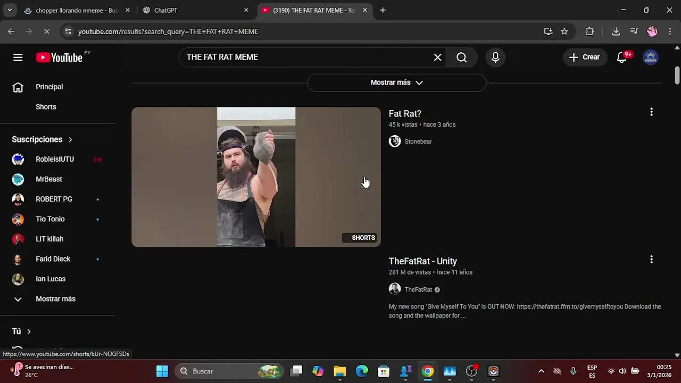Screen dimensions: 681x383
Task: Open Farid Dieck channel subscription
Action: [57, 259]
